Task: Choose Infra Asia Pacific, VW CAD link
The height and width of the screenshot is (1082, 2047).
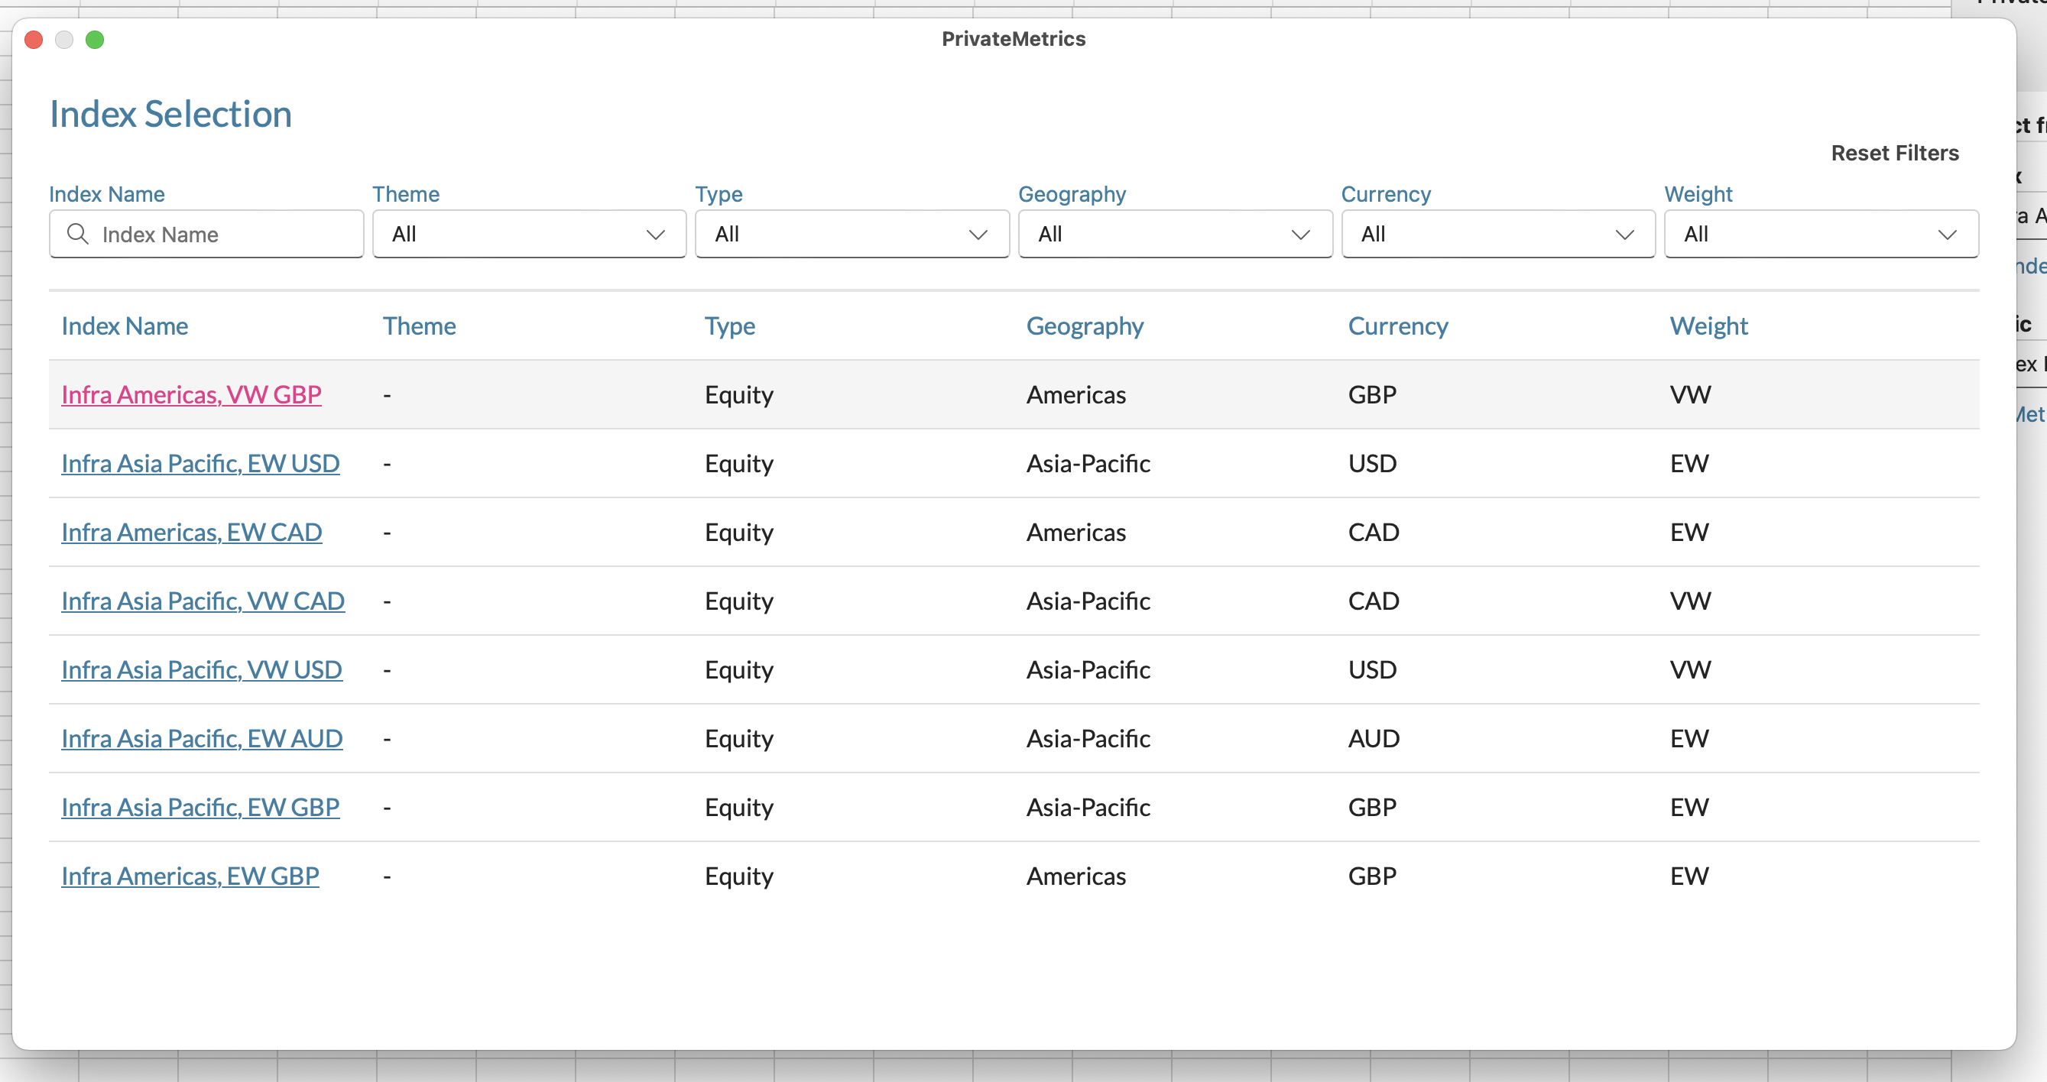Action: click(203, 601)
